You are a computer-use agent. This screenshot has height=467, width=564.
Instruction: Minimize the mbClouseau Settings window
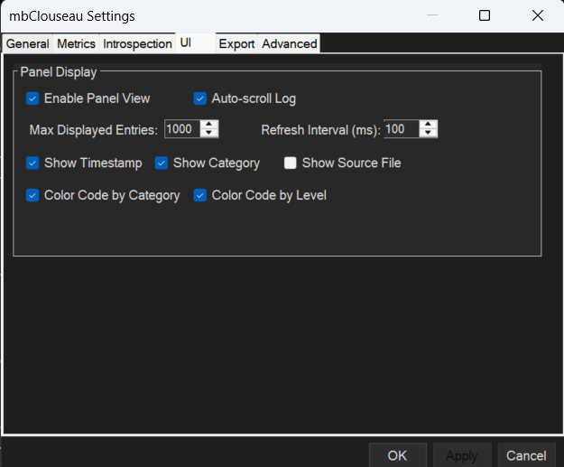tap(432, 15)
